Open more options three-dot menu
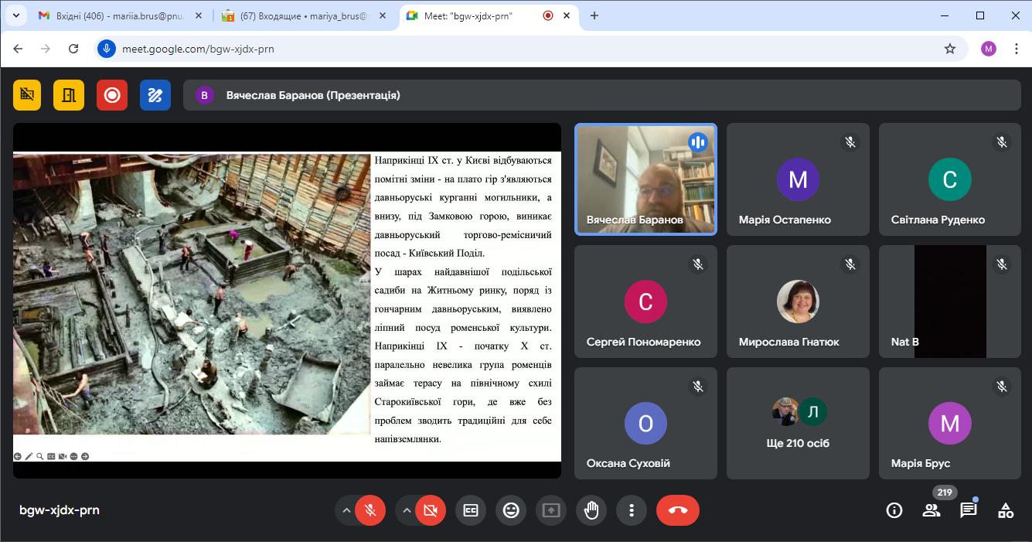Screen dimensions: 1032x542 click(x=632, y=510)
